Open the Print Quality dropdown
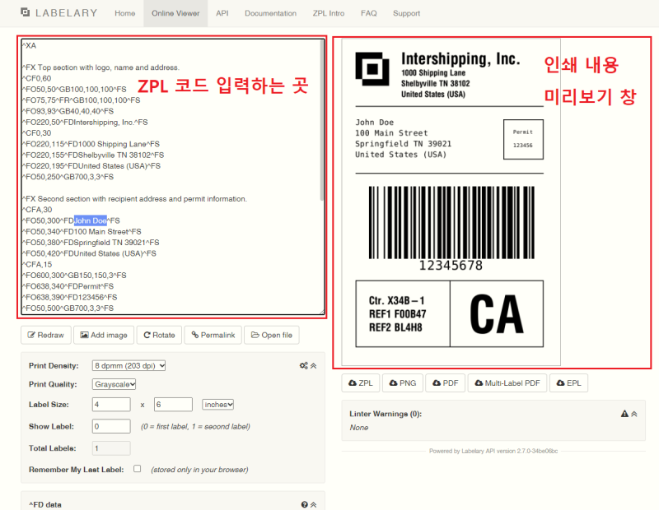659x510 pixels. (x=114, y=384)
